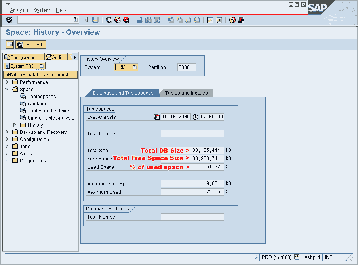Screen dimensions: 358x265
Task: Click the Partition input field showing 0000
Action: click(x=187, y=67)
